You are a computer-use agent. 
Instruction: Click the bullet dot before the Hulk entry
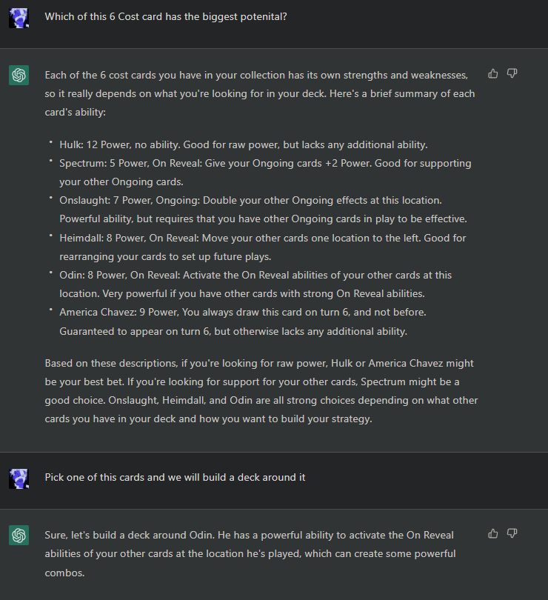[51, 142]
